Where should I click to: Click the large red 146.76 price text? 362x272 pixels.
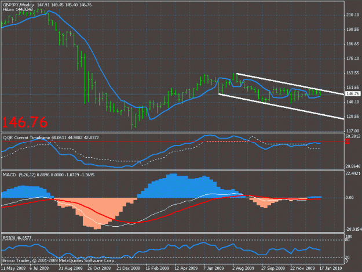(x=25, y=122)
